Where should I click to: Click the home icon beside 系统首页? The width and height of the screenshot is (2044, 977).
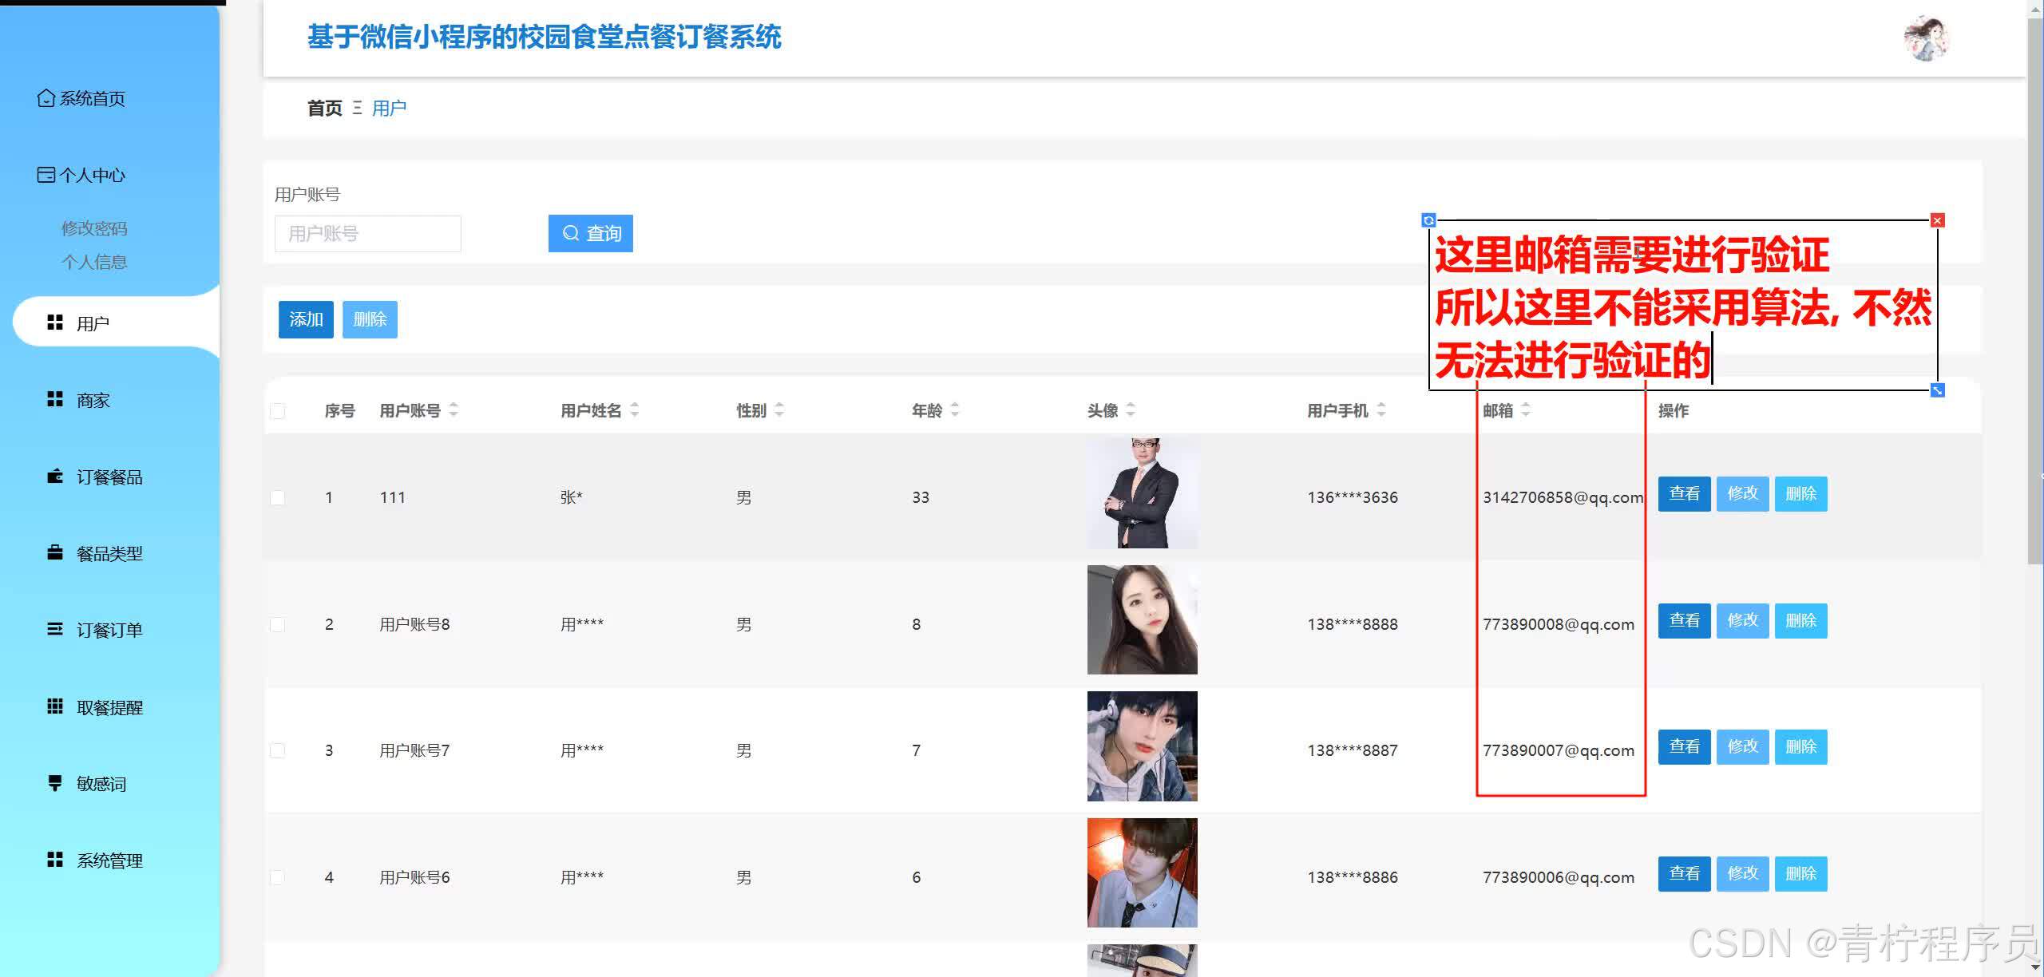(x=46, y=98)
